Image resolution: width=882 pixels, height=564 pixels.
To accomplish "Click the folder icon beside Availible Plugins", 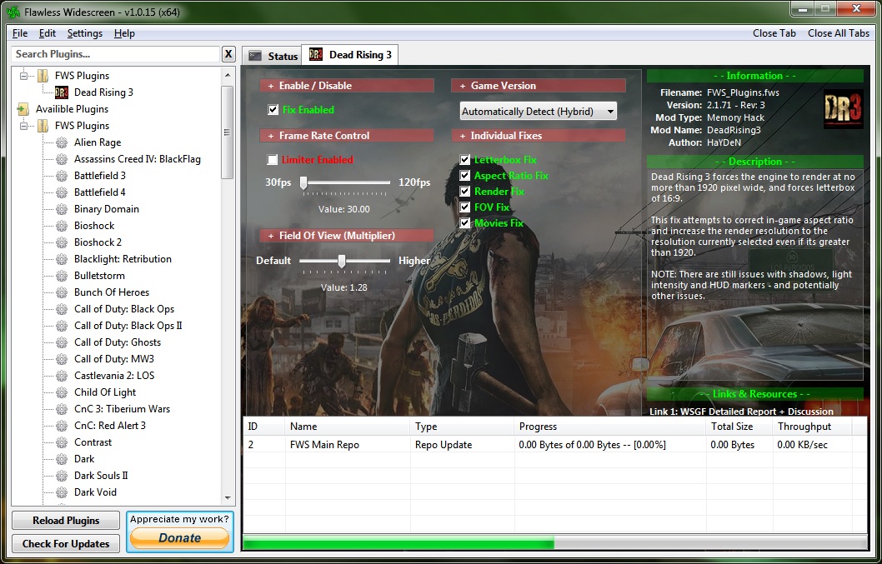I will coord(23,109).
